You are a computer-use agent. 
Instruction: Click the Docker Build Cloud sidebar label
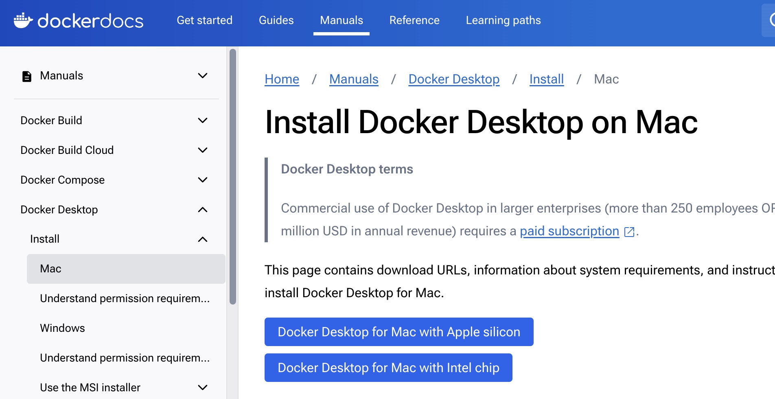click(x=67, y=150)
